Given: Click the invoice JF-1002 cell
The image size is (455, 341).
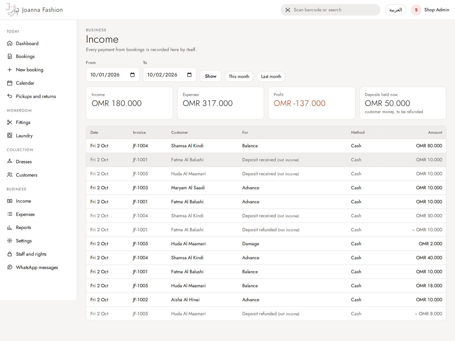Looking at the screenshot, I should [x=140, y=300].
